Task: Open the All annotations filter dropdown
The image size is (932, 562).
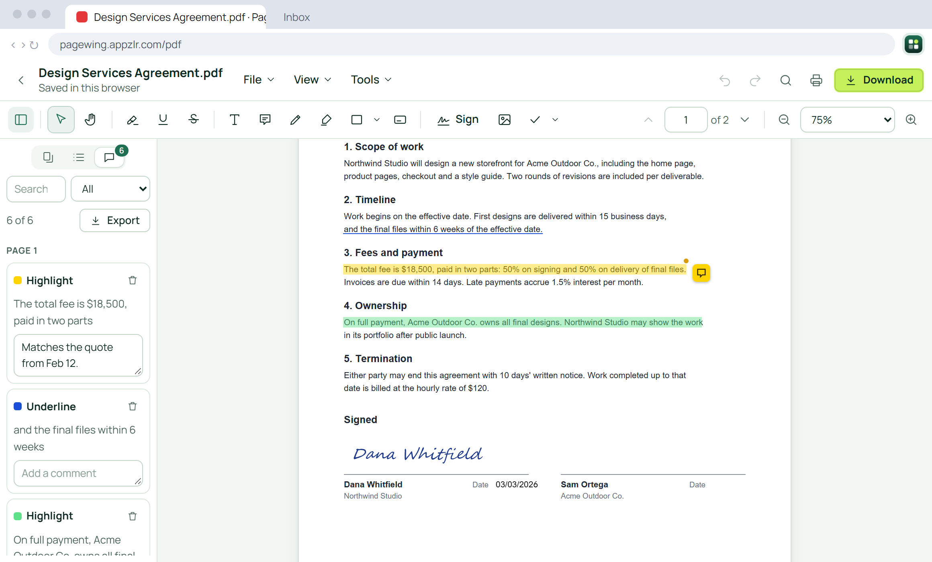Action: pyautogui.click(x=110, y=189)
